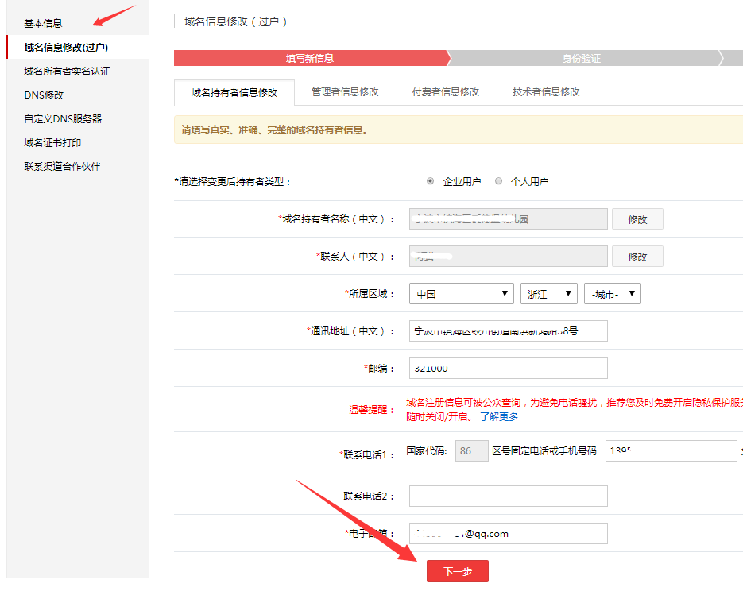Follow the 了解更多 link
The height and width of the screenshot is (595, 743).
point(499,416)
